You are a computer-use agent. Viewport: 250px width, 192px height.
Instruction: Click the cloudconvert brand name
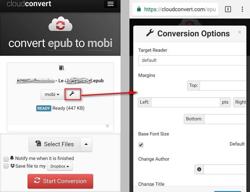tap(29, 4)
